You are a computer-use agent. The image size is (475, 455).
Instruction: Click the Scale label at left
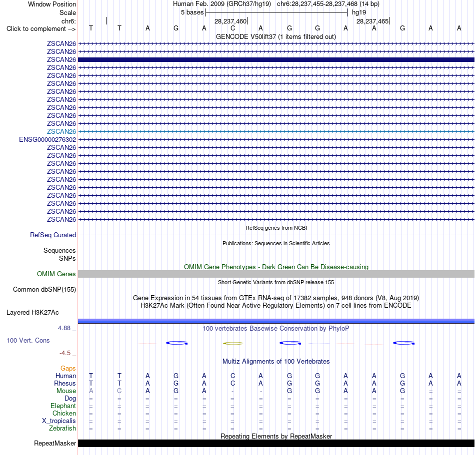pyautogui.click(x=67, y=12)
